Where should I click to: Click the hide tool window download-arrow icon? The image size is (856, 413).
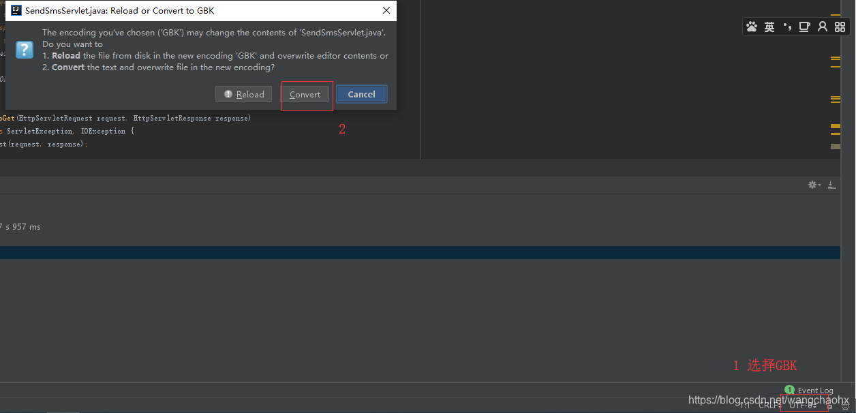click(831, 185)
